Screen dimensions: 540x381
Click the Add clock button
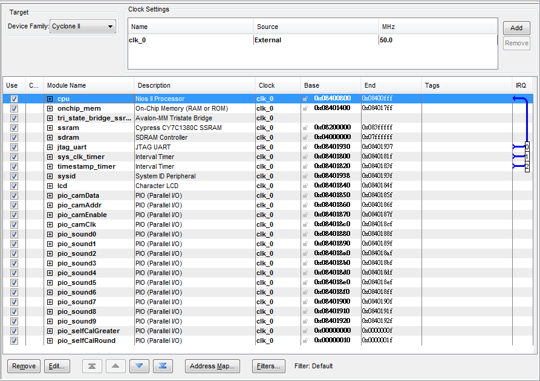pos(516,28)
